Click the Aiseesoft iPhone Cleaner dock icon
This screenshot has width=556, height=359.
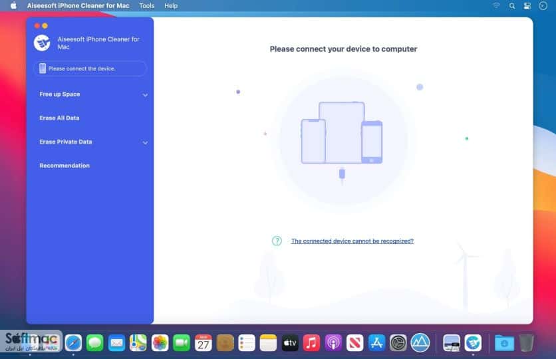pos(473,342)
